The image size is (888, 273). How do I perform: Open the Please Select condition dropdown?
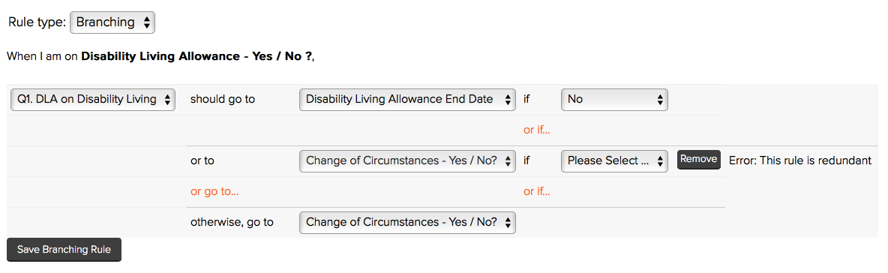click(x=614, y=160)
